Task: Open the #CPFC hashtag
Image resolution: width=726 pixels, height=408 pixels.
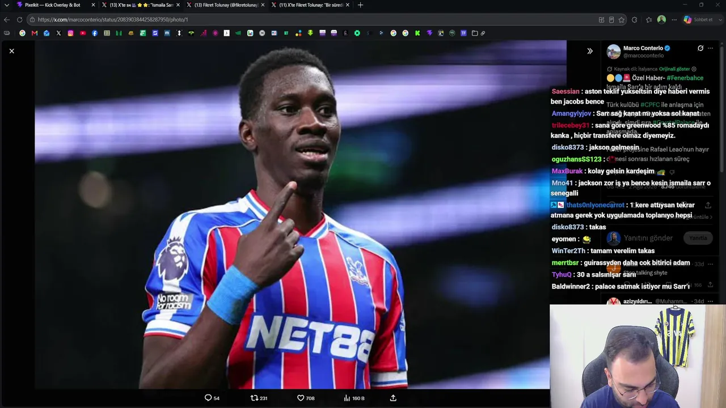Action: 650,105
